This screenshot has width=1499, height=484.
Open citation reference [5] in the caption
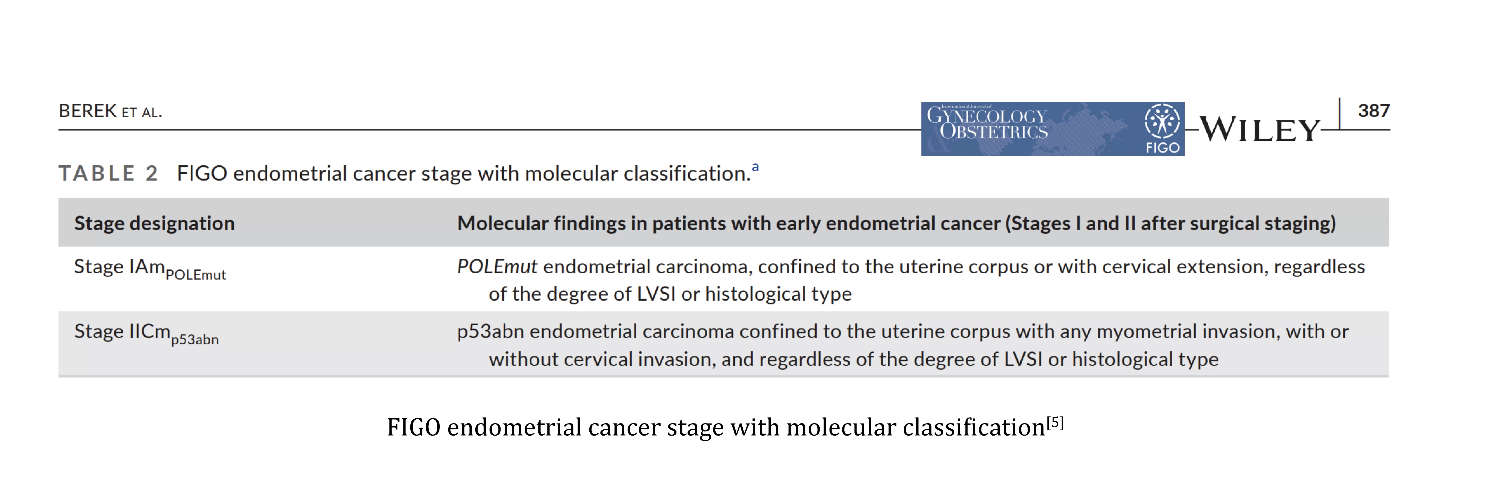coord(1054,422)
